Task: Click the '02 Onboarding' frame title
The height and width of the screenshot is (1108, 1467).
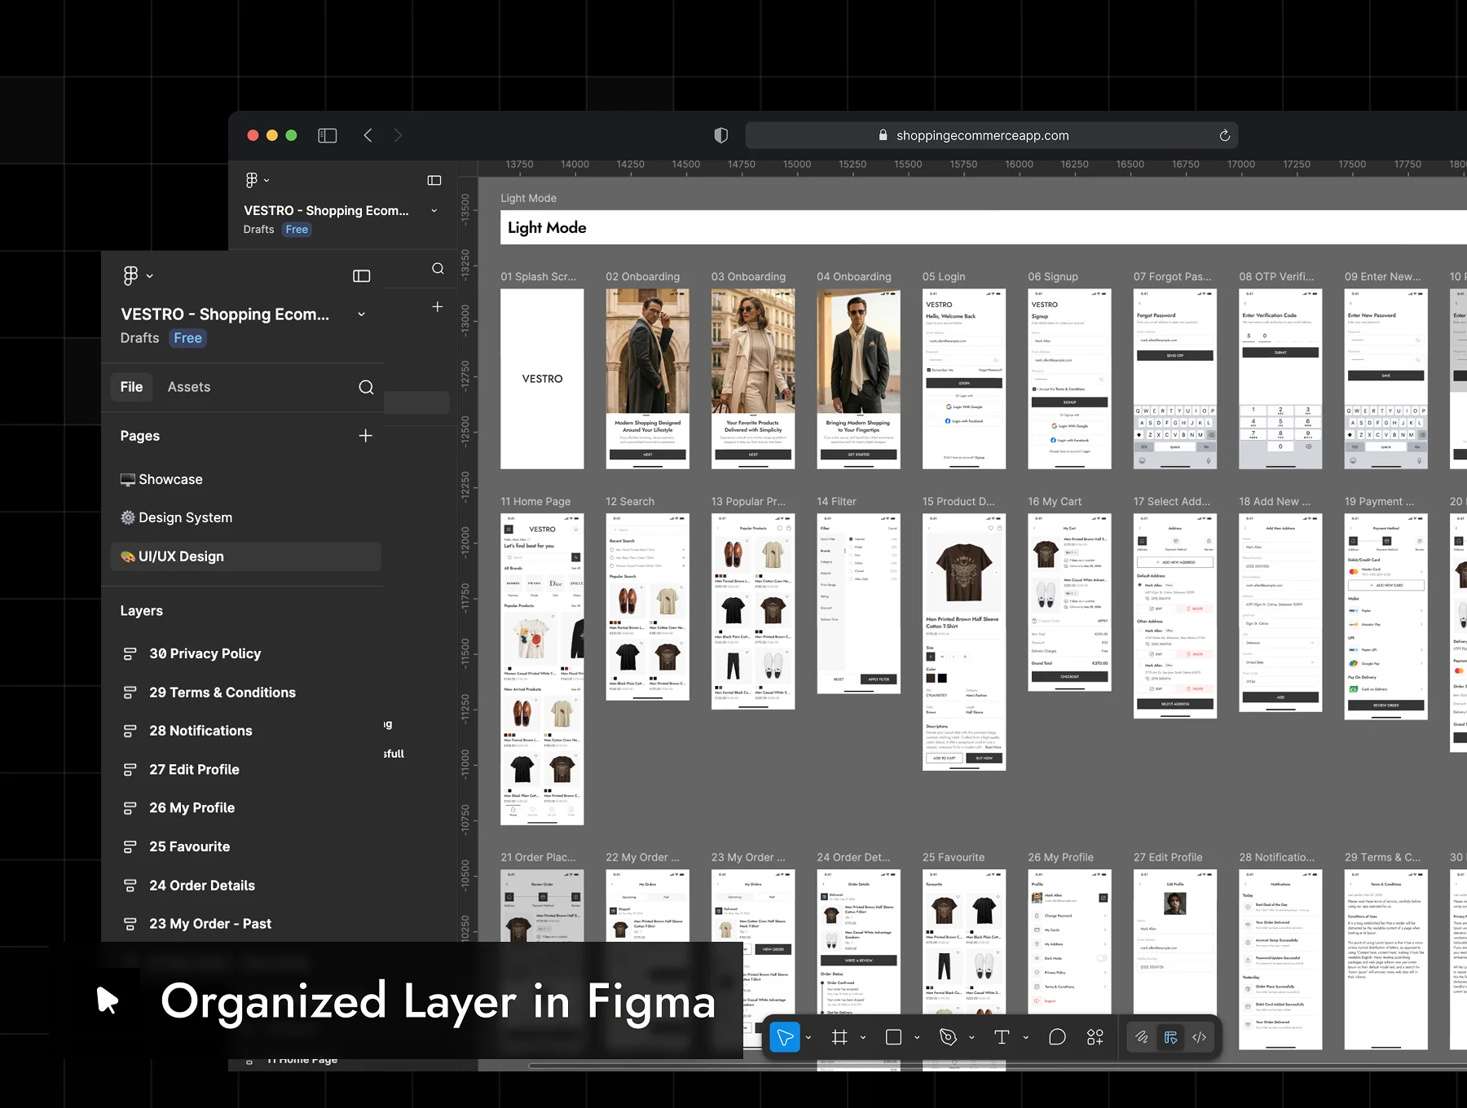Action: click(642, 277)
